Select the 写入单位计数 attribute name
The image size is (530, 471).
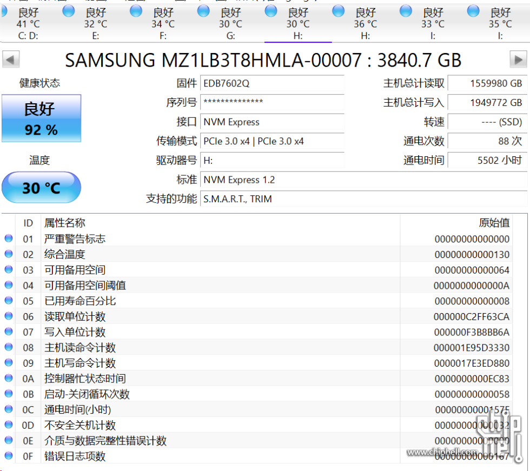pos(75,332)
